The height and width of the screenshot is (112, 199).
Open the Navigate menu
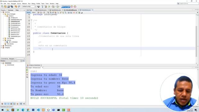[x=13, y=3]
